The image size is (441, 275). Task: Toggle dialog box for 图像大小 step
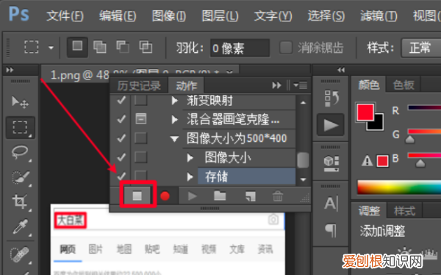click(x=140, y=157)
